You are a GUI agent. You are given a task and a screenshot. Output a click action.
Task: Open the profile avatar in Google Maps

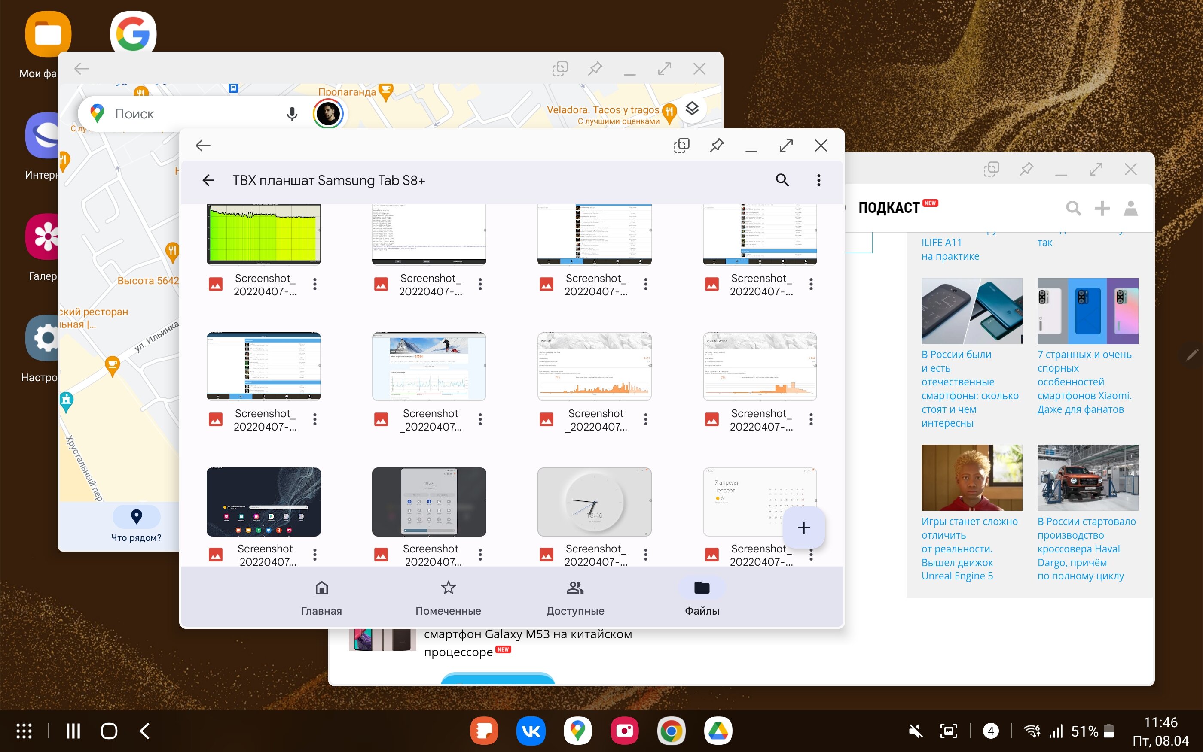pyautogui.click(x=328, y=114)
